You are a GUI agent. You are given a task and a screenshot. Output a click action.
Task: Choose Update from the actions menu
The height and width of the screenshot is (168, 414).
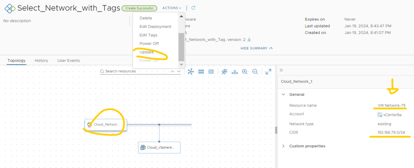click(x=146, y=52)
